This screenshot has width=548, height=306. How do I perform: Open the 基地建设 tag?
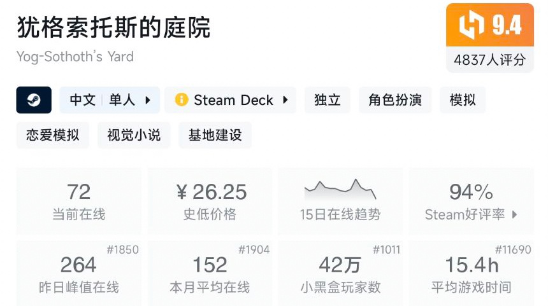(x=215, y=135)
